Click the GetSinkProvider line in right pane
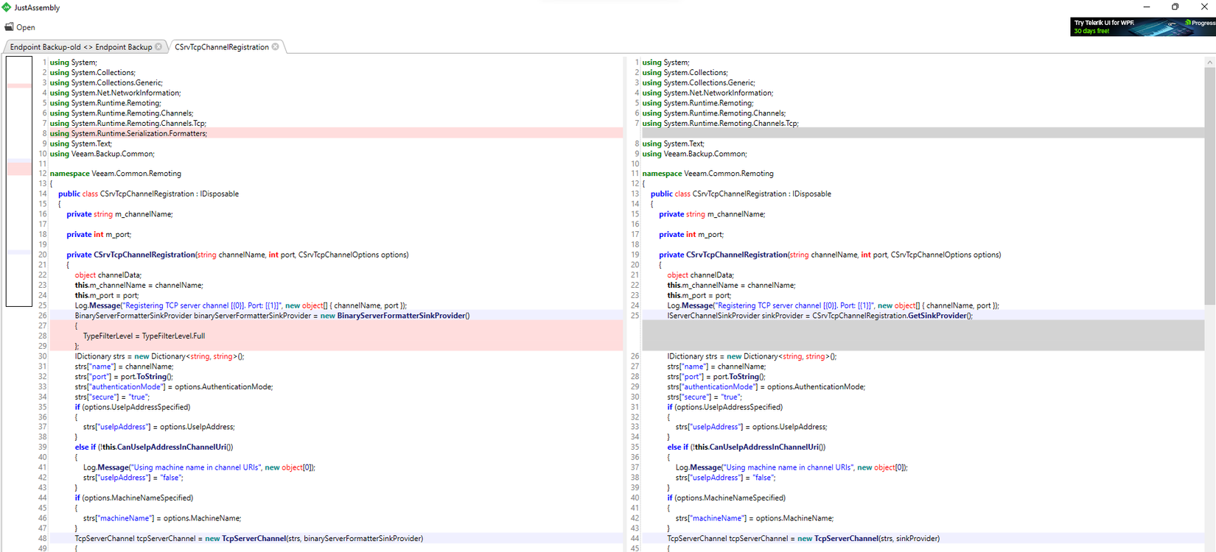The image size is (1216, 552). (x=820, y=316)
